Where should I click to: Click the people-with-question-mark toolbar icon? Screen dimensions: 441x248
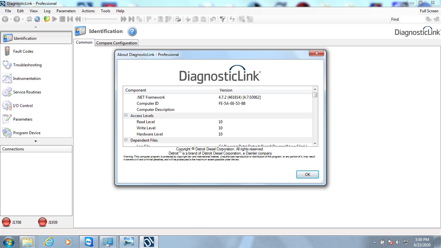click(168, 19)
